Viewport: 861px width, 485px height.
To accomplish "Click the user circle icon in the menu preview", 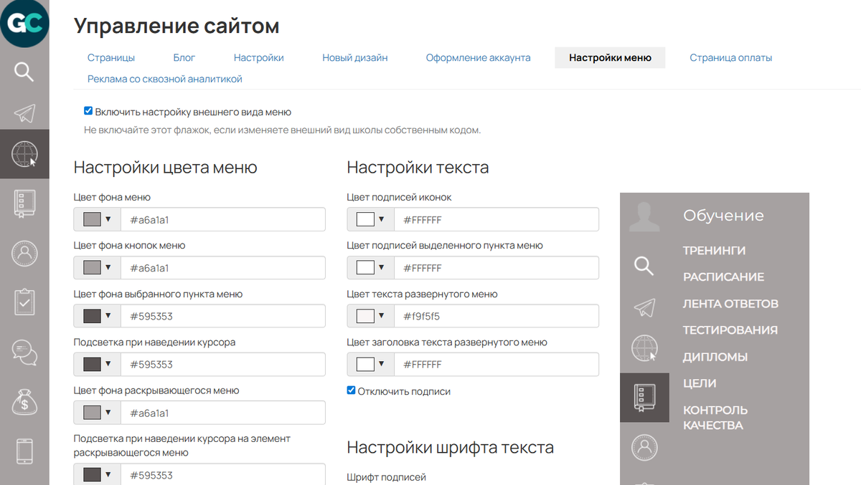I will (x=644, y=447).
